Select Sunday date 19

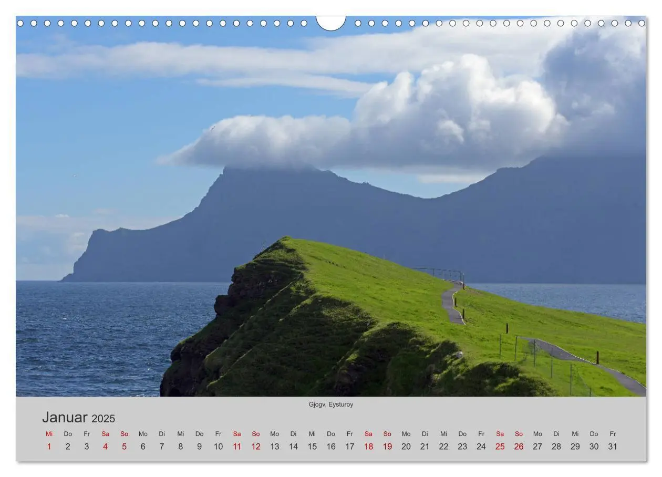point(387,447)
